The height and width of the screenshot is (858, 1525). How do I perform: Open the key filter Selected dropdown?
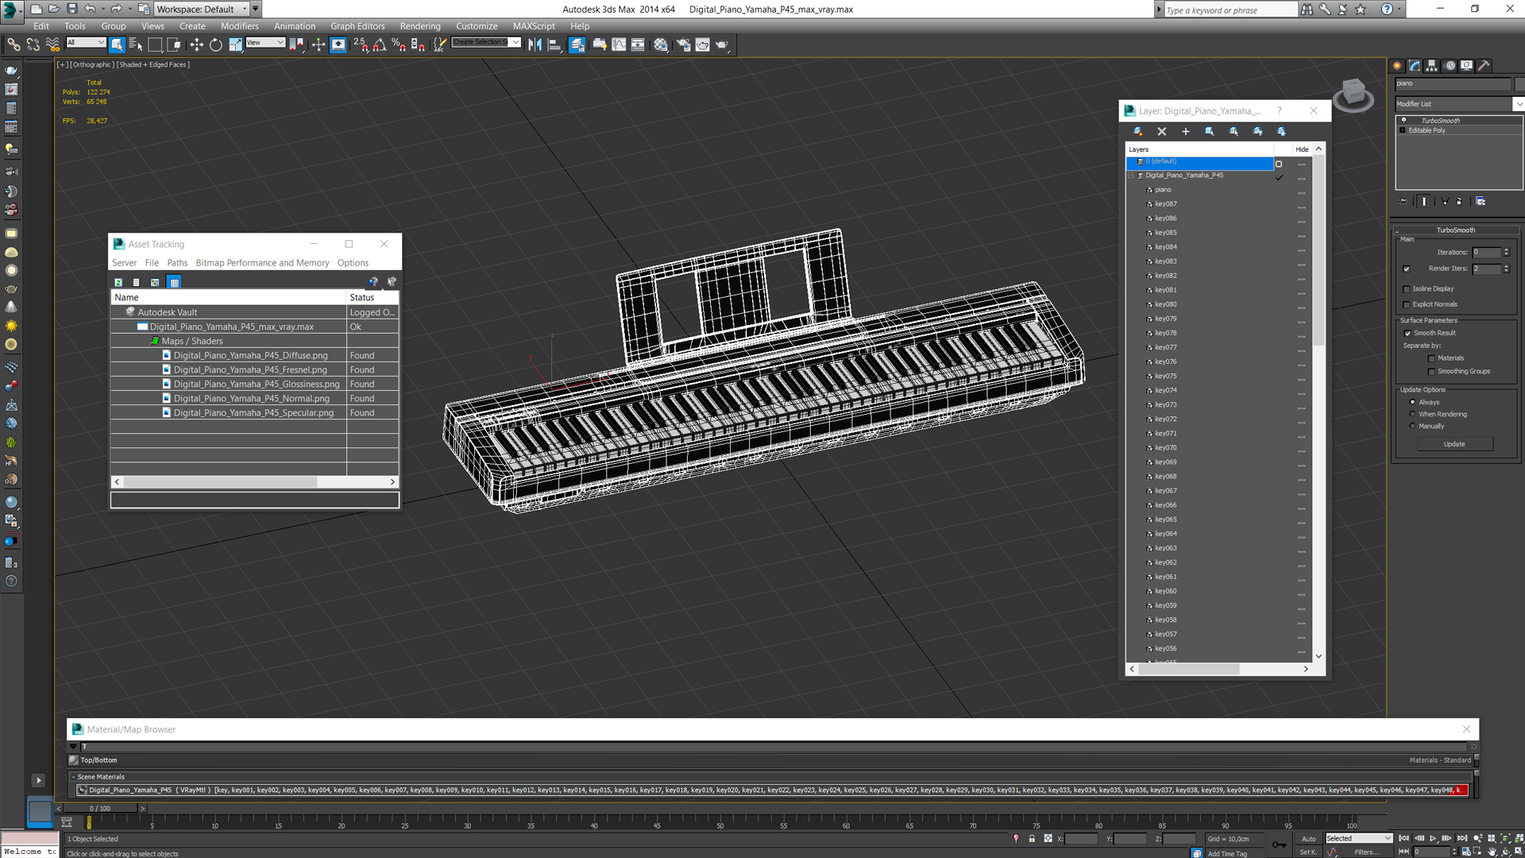tap(1359, 839)
